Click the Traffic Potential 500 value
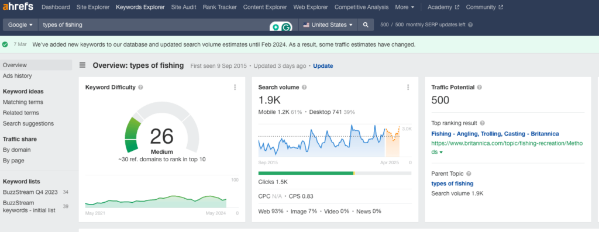This screenshot has width=599, height=232. 440,100
